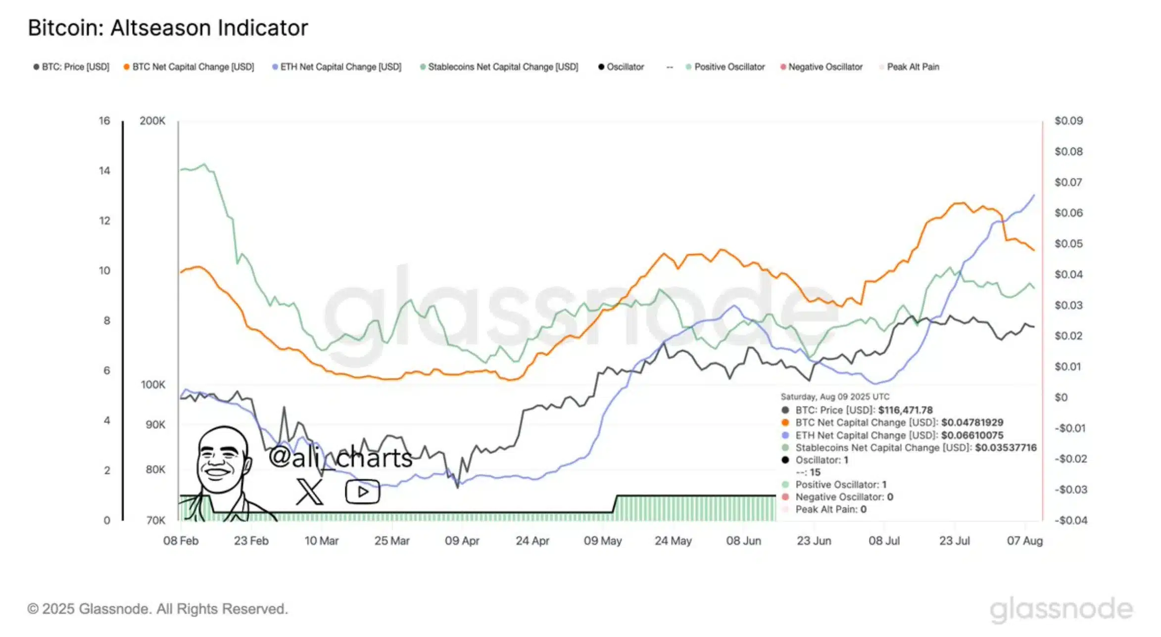1161x637 pixels.
Task: Click the tooltip's green Stablecoins color dot
Action: tap(785, 448)
